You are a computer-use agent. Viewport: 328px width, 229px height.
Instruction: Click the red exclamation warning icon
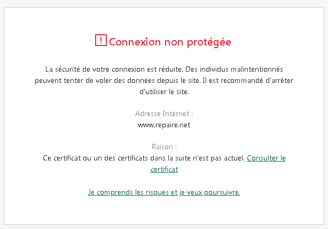pyautogui.click(x=101, y=40)
